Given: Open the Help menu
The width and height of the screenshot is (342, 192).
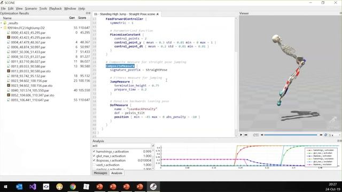Looking at the screenshot, I should (82, 9).
